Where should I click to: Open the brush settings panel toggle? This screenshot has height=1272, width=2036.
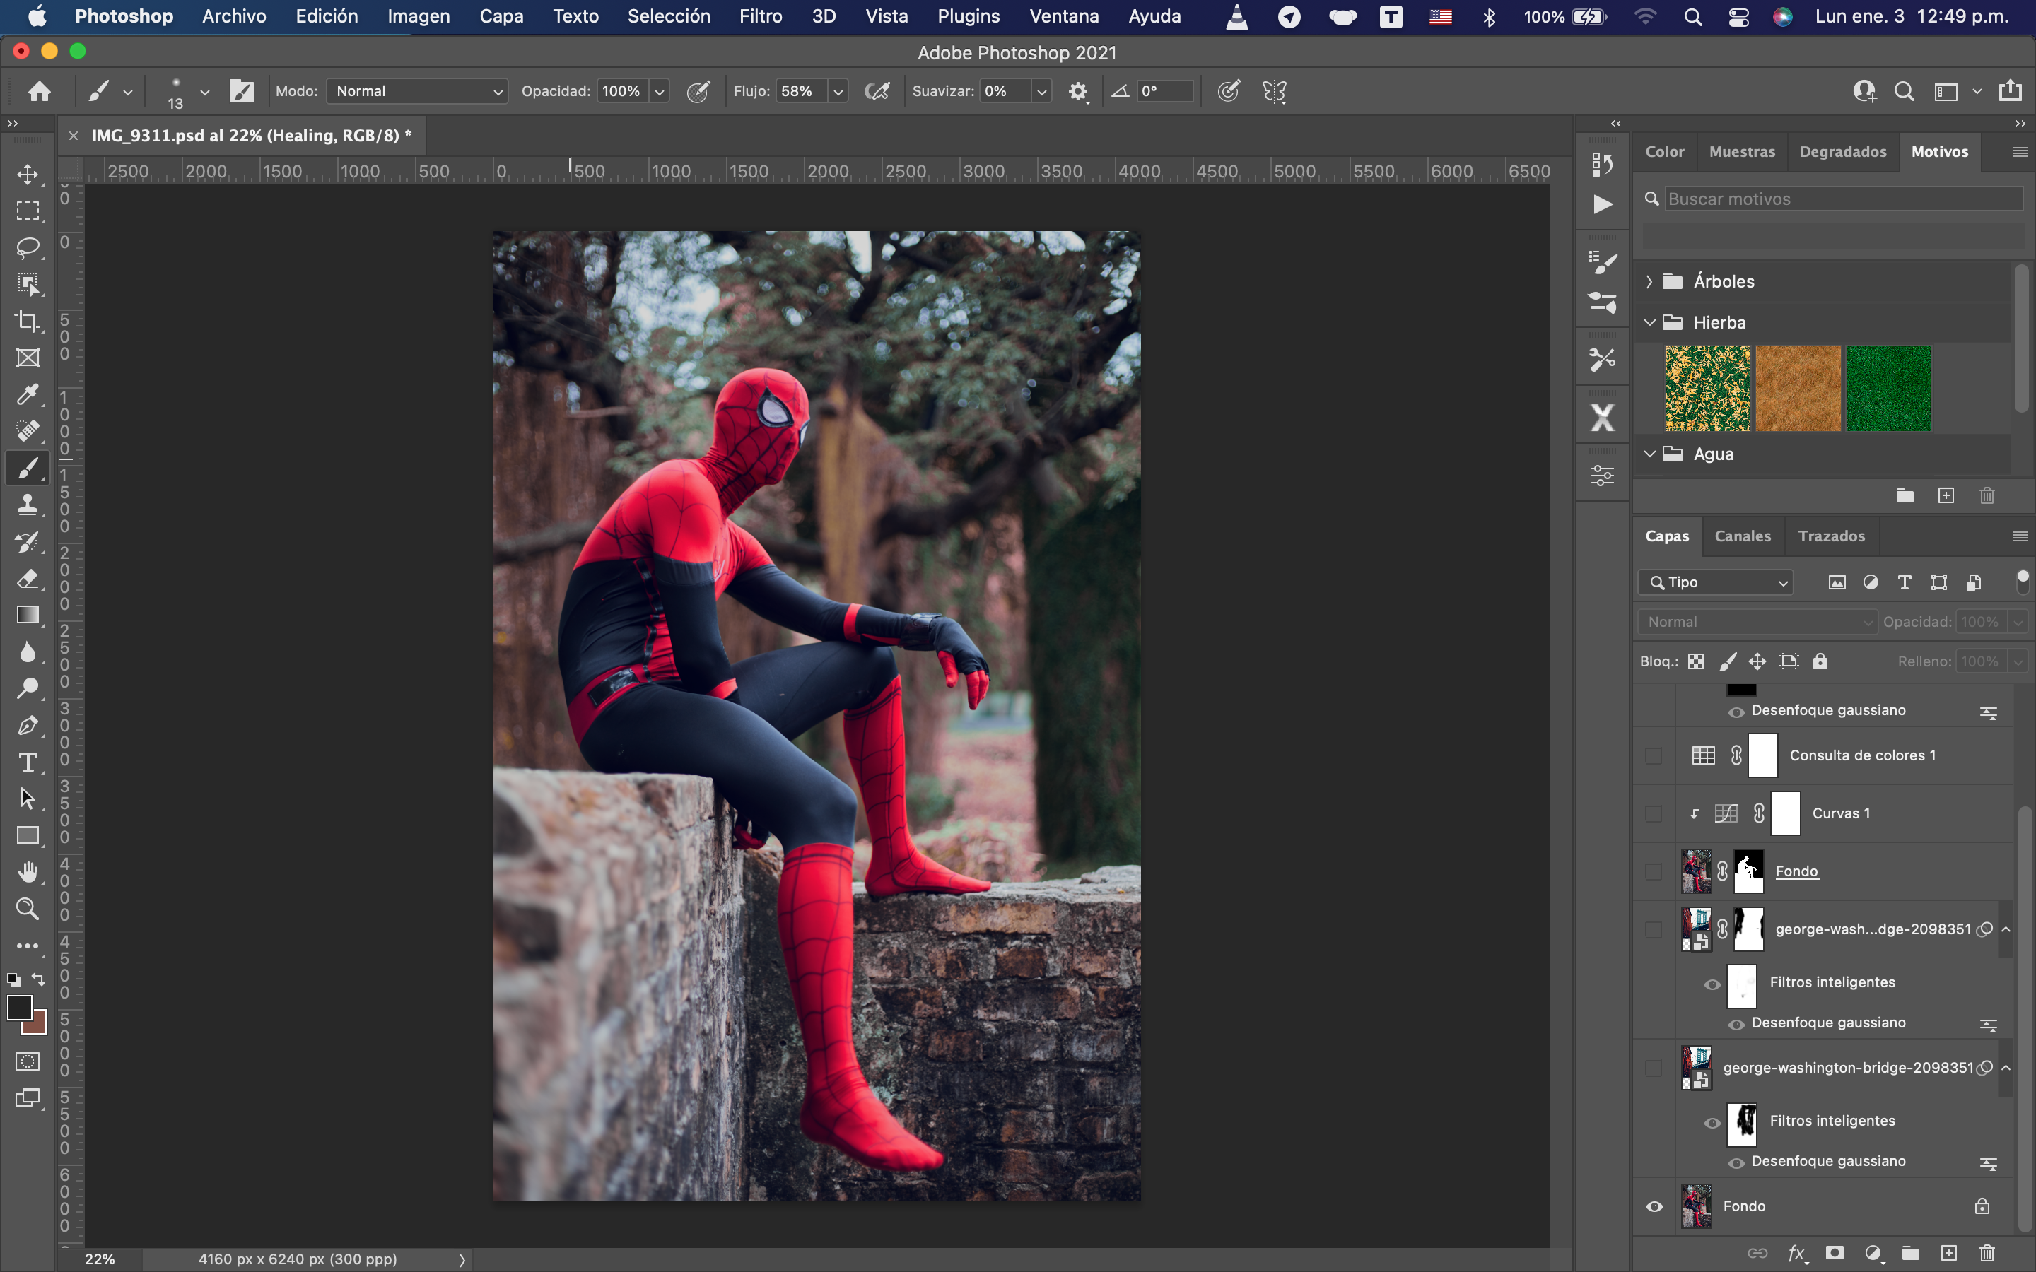(x=242, y=91)
